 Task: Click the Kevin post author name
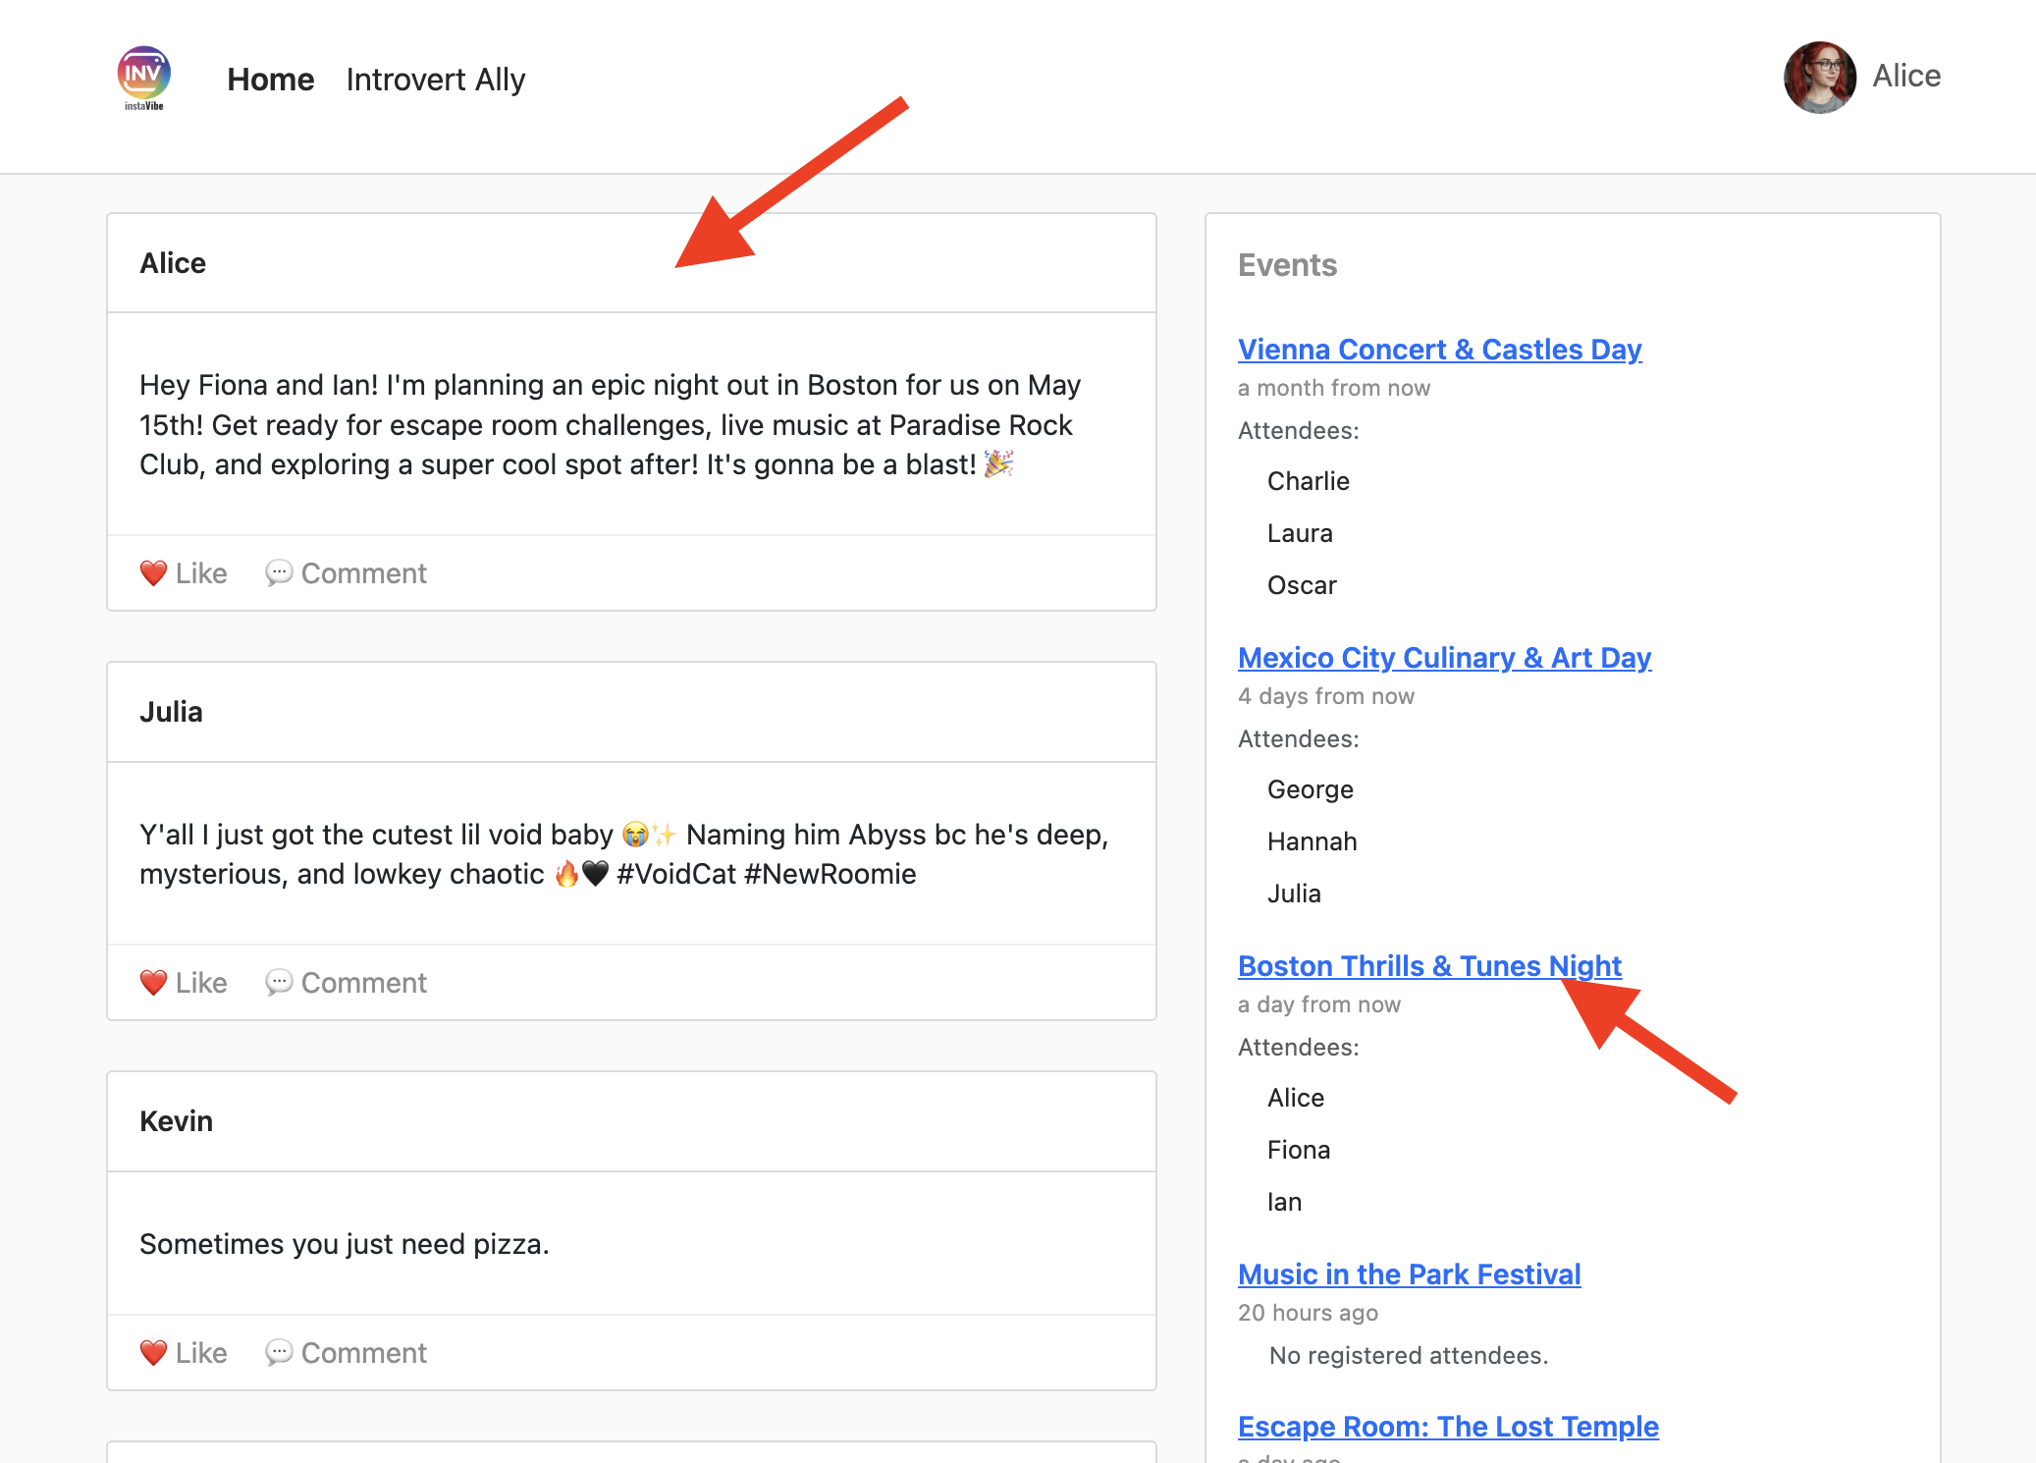point(176,1121)
